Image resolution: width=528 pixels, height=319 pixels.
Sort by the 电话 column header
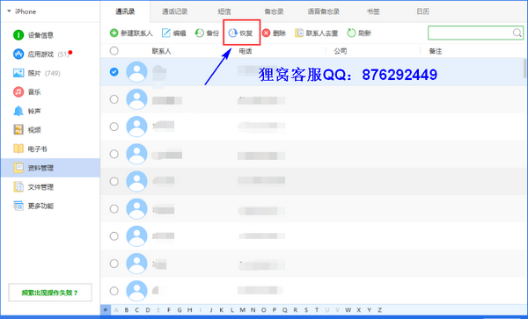(246, 51)
